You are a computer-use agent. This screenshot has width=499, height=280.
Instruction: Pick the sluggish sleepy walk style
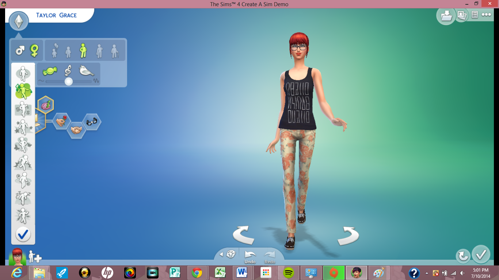click(23, 198)
